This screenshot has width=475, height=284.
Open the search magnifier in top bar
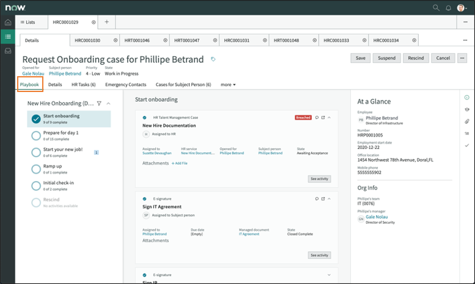[436, 8]
